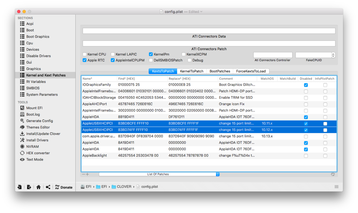
Task: Click the share icon in bottom toolbar
Action: click(48, 187)
